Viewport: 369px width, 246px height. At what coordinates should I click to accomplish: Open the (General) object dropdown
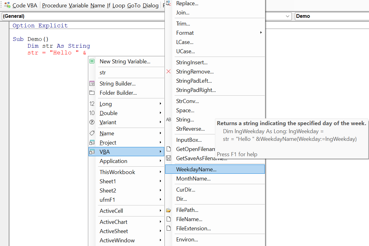coord(288,16)
